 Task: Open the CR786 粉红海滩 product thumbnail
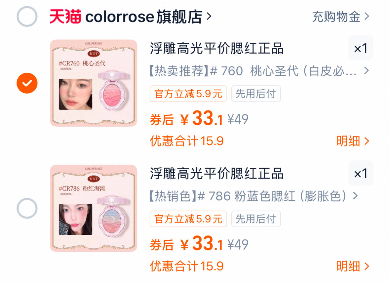coord(94,208)
